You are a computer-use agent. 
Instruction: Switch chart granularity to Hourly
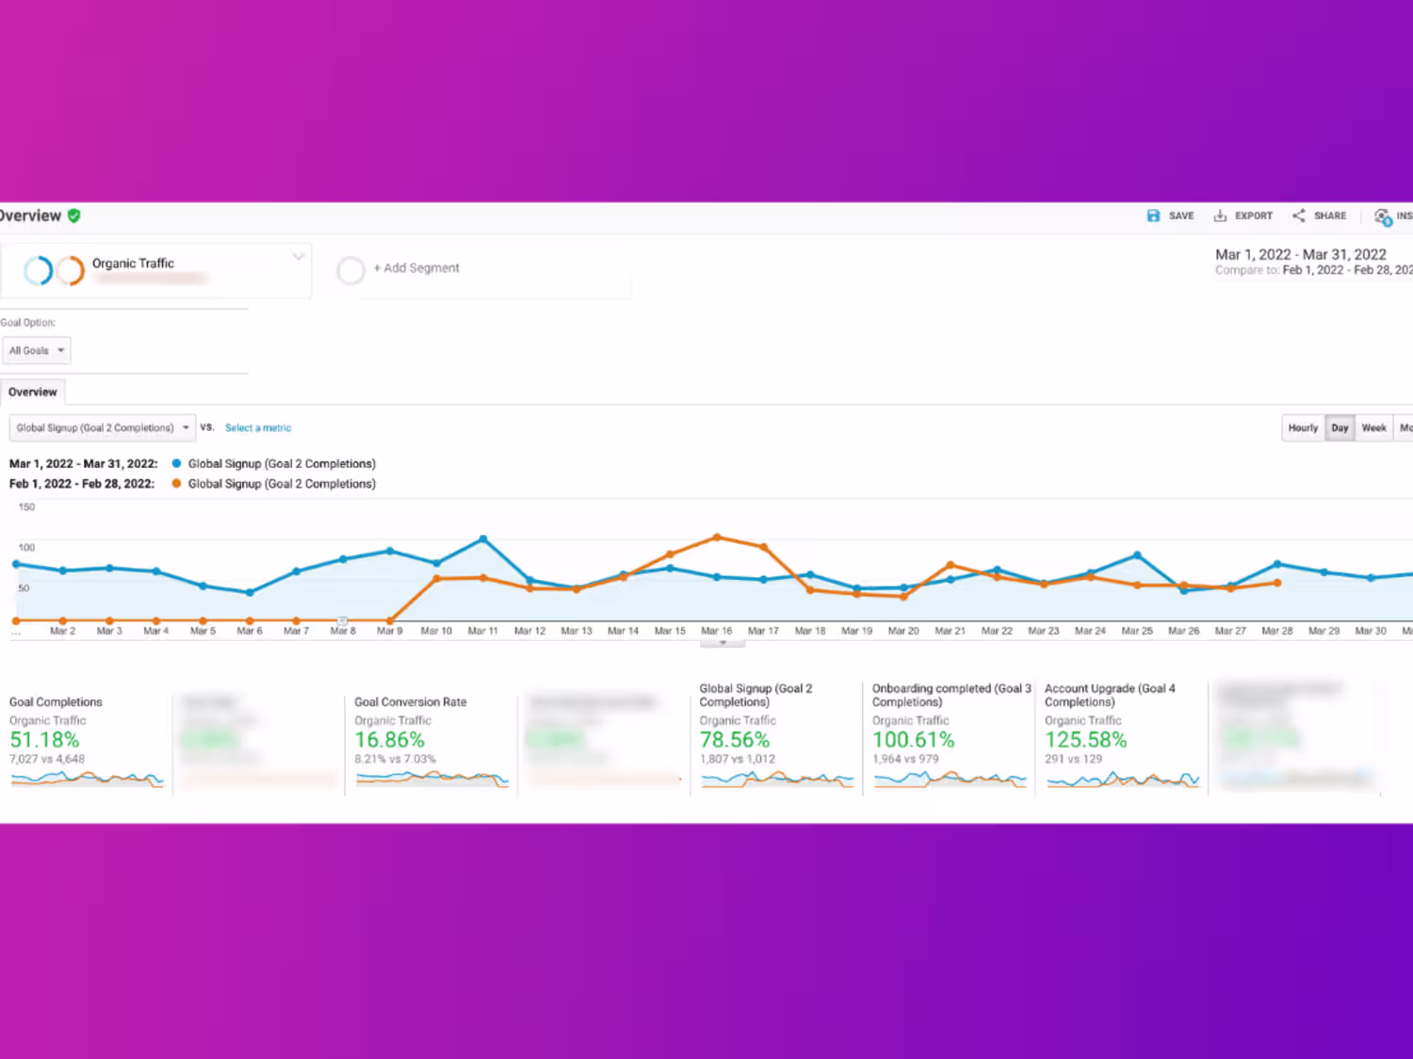1303,427
